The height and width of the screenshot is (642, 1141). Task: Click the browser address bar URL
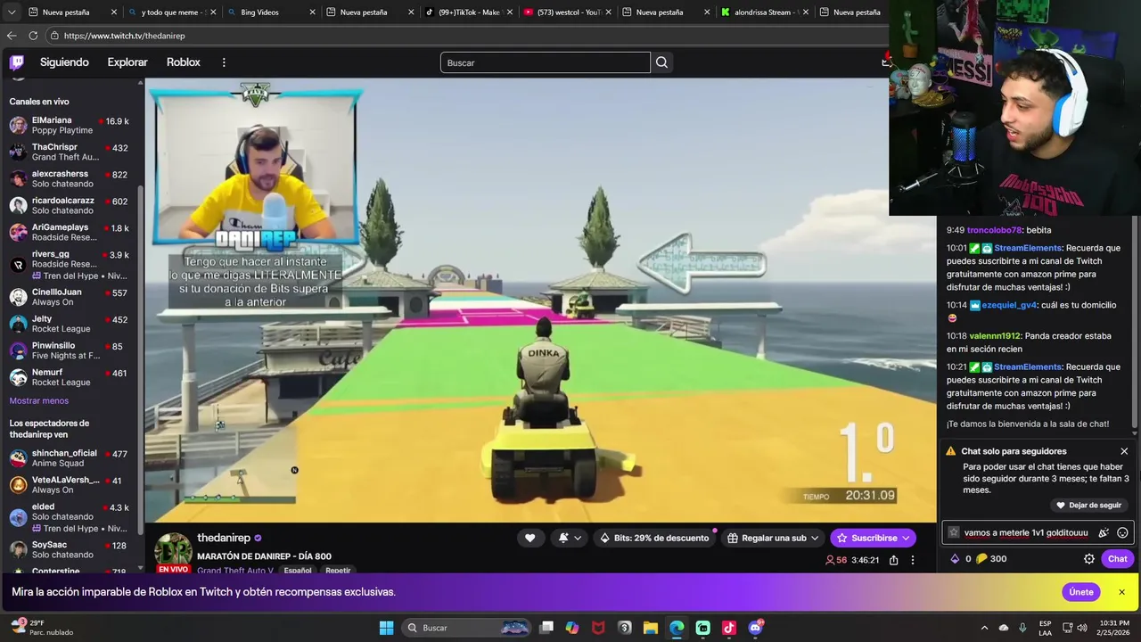click(x=125, y=36)
